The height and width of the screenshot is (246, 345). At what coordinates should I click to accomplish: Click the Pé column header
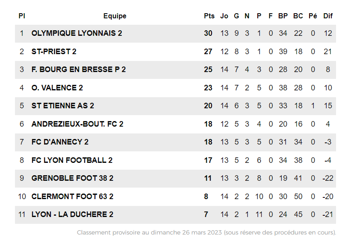click(313, 16)
